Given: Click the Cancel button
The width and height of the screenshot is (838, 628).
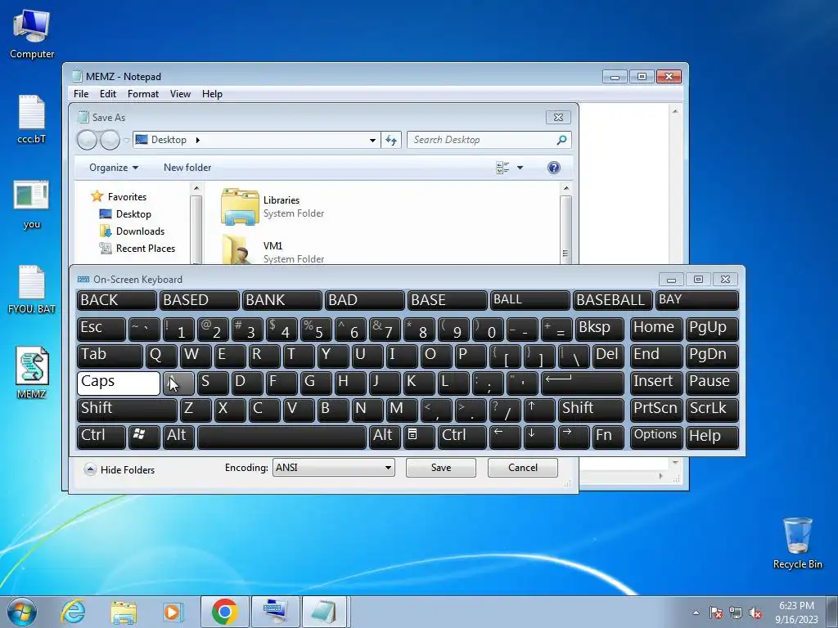Looking at the screenshot, I should coord(523,468).
